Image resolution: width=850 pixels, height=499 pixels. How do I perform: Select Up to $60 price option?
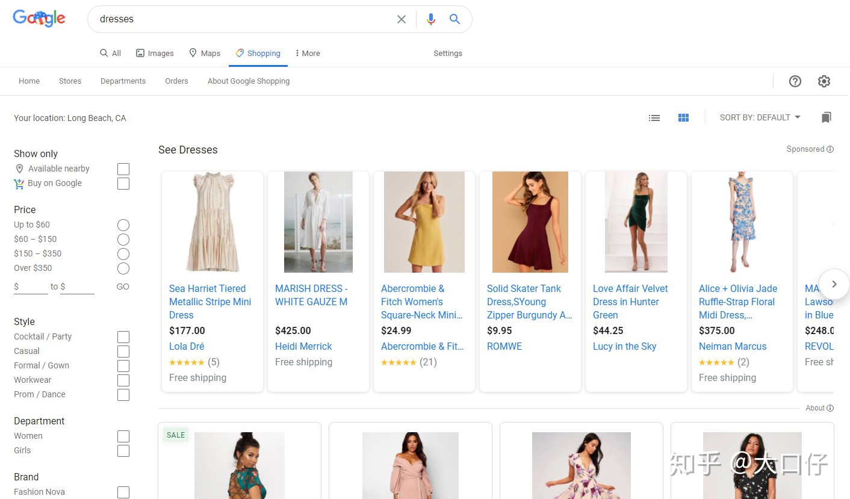tap(123, 225)
